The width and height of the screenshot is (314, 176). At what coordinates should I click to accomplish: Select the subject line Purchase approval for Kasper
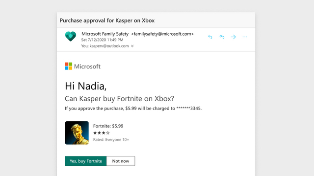click(107, 21)
